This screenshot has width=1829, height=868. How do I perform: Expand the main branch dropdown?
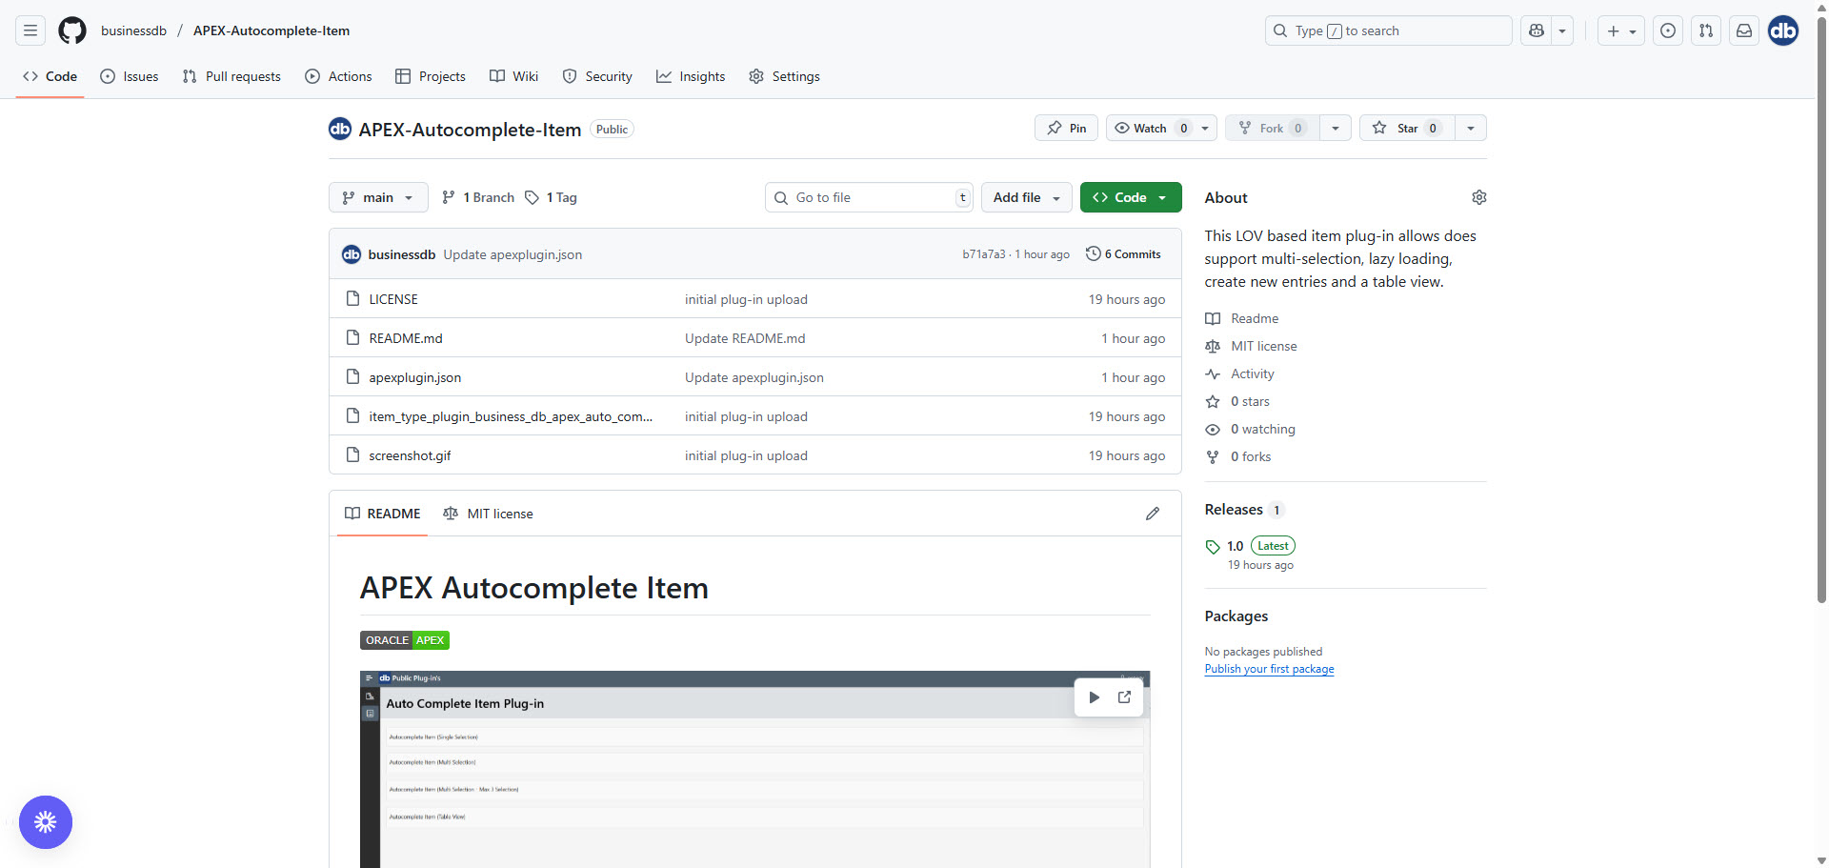click(x=378, y=197)
